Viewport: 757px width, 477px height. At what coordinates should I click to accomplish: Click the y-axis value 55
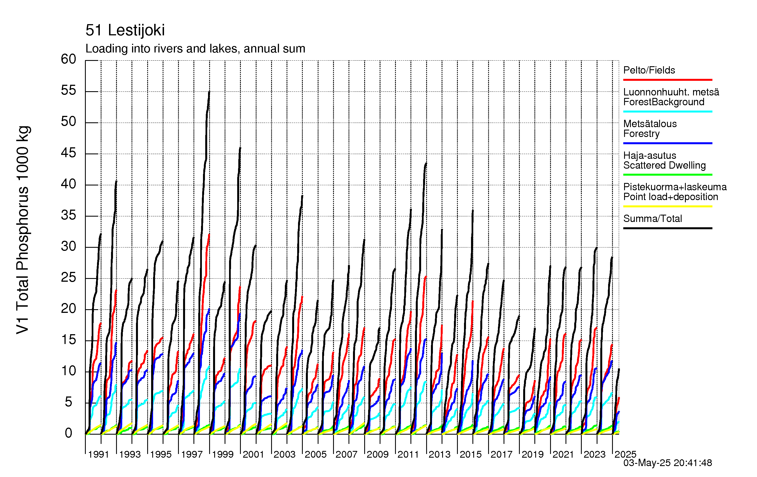pyautogui.click(x=68, y=91)
